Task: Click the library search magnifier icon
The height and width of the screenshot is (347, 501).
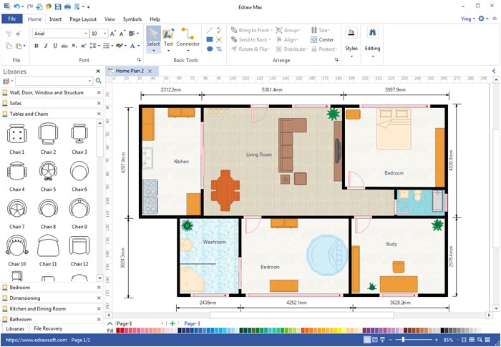Action: [99, 82]
